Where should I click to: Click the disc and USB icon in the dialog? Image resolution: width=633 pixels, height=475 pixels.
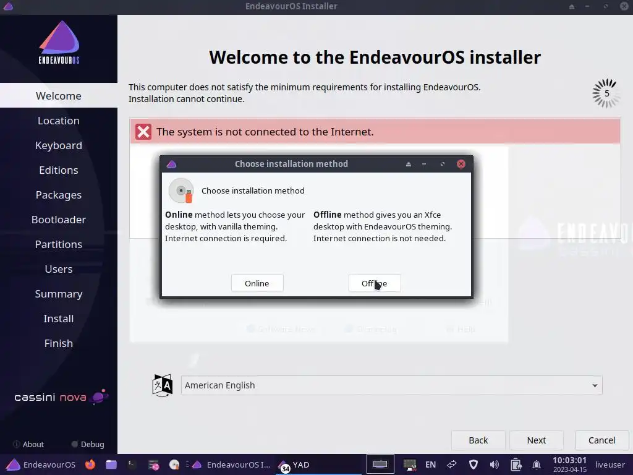coord(181,190)
